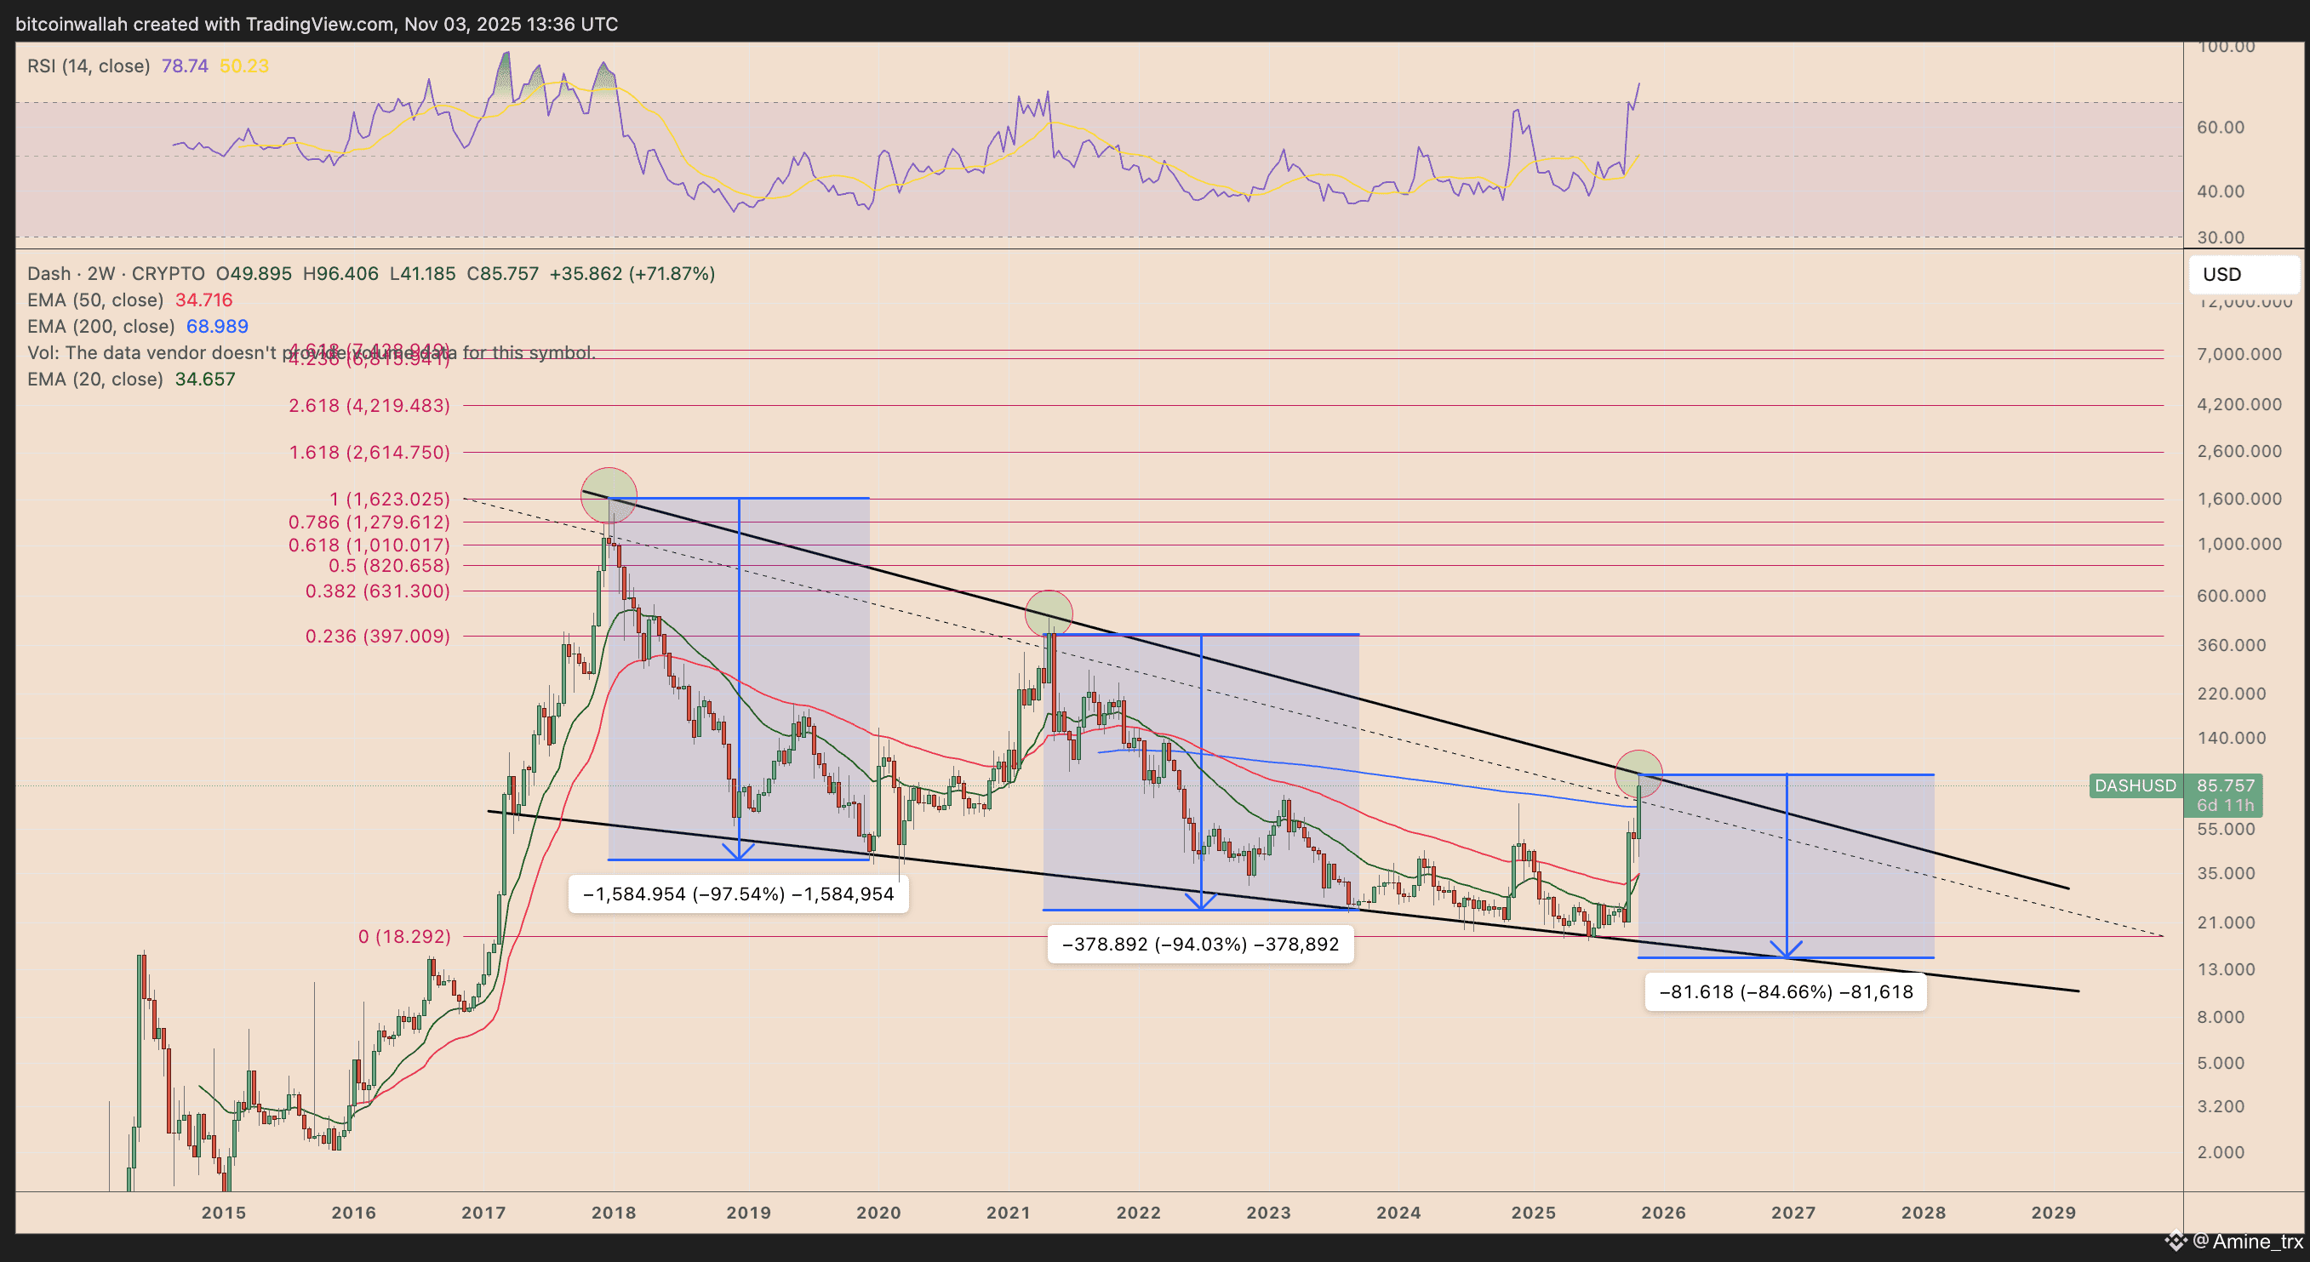The image size is (2310, 1262).
Task: Click the EMA (200, close) legend label
Action: (x=100, y=326)
